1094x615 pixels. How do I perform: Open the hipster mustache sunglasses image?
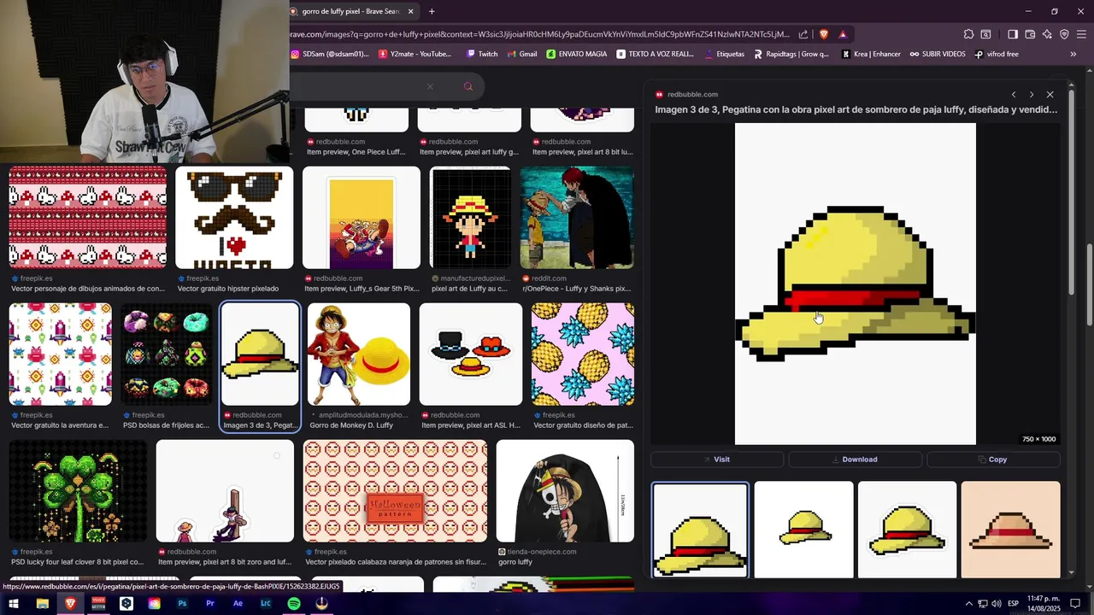pyautogui.click(x=234, y=218)
